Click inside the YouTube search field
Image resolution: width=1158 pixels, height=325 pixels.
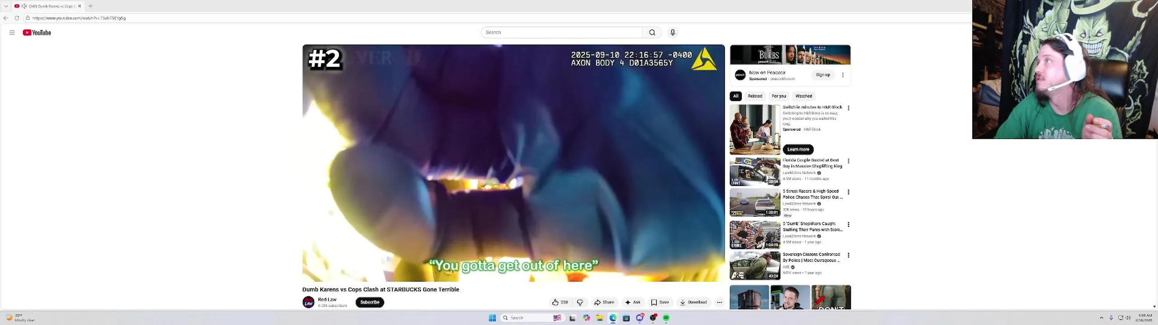(x=561, y=32)
